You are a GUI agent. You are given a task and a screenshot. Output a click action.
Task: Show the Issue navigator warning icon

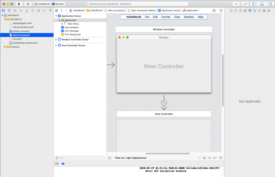click(27, 10)
